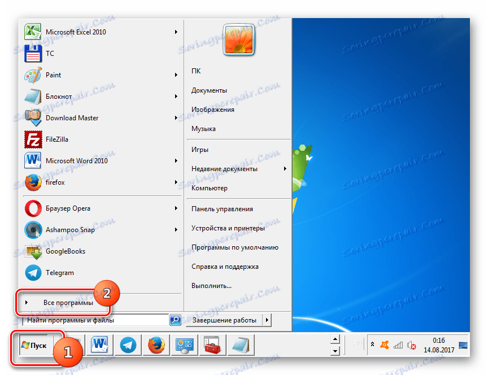
Task: Open Программы по умолчанию
Action: click(x=235, y=247)
